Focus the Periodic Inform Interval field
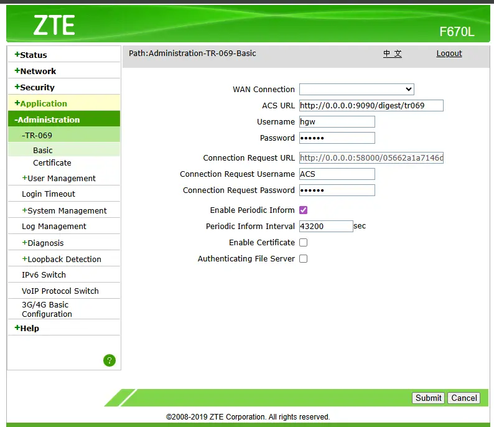Screen dimensions: 494x427 coord(326,227)
